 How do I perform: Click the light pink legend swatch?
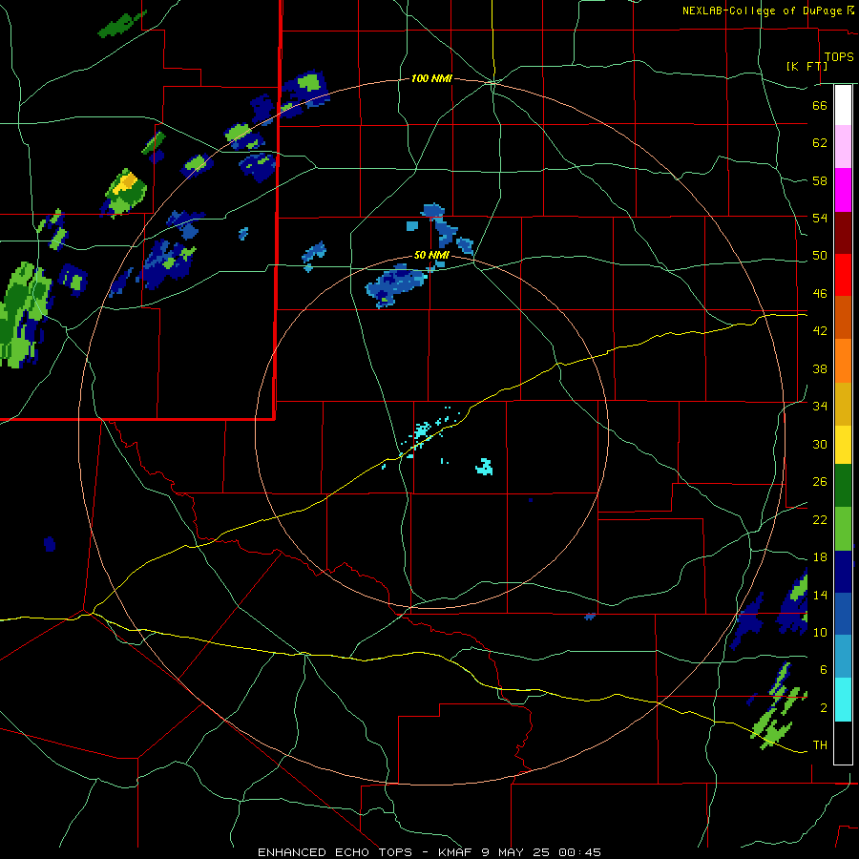click(843, 146)
